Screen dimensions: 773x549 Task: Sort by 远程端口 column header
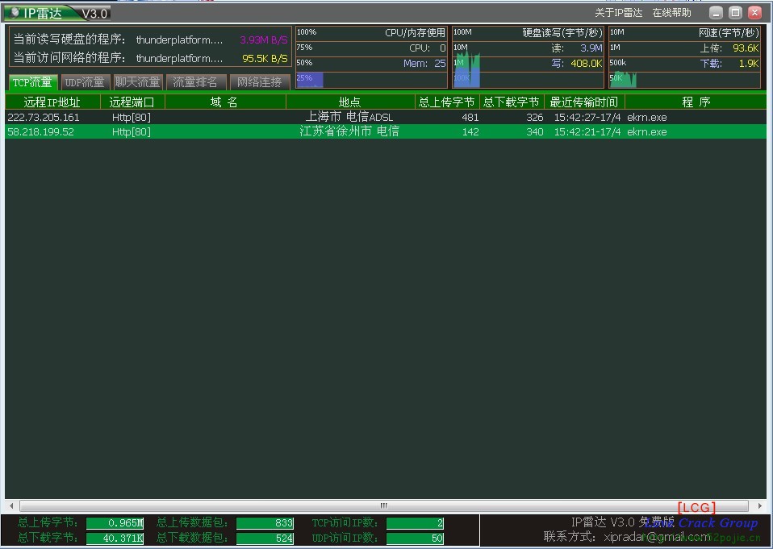pyautogui.click(x=132, y=102)
